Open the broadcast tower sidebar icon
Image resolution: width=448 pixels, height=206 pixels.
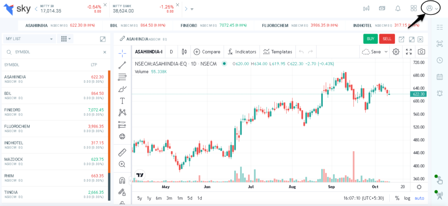tap(439, 195)
